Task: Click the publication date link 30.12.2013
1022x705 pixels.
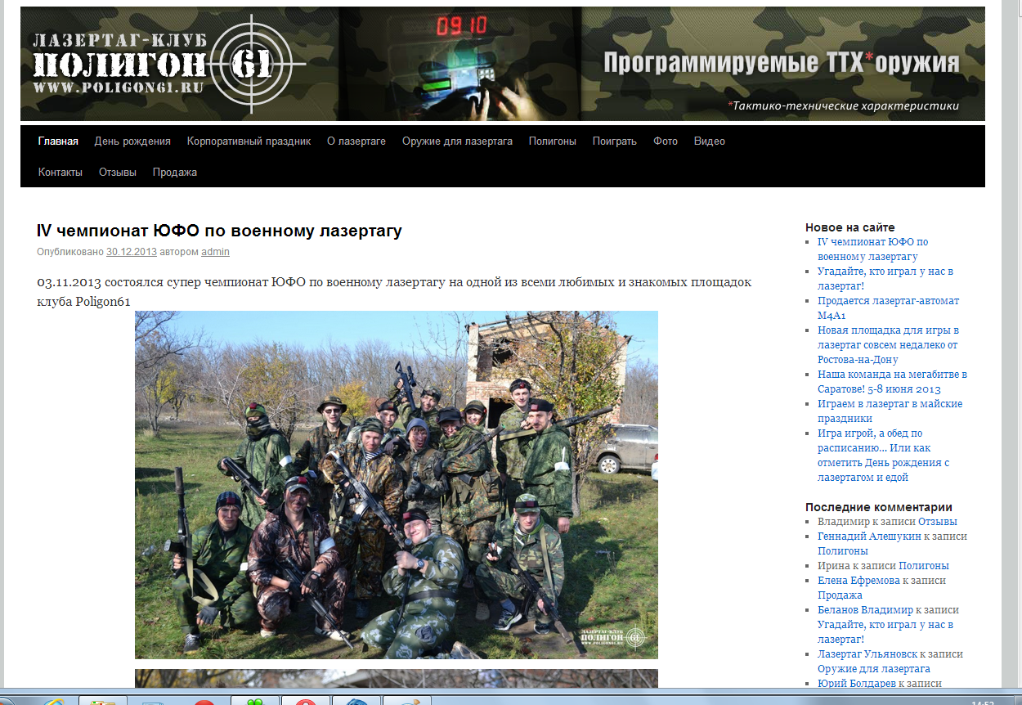Action: (131, 252)
